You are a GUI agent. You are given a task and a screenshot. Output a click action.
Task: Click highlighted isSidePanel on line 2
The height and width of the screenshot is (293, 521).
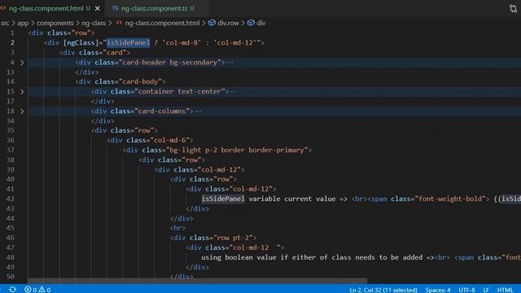pos(129,42)
